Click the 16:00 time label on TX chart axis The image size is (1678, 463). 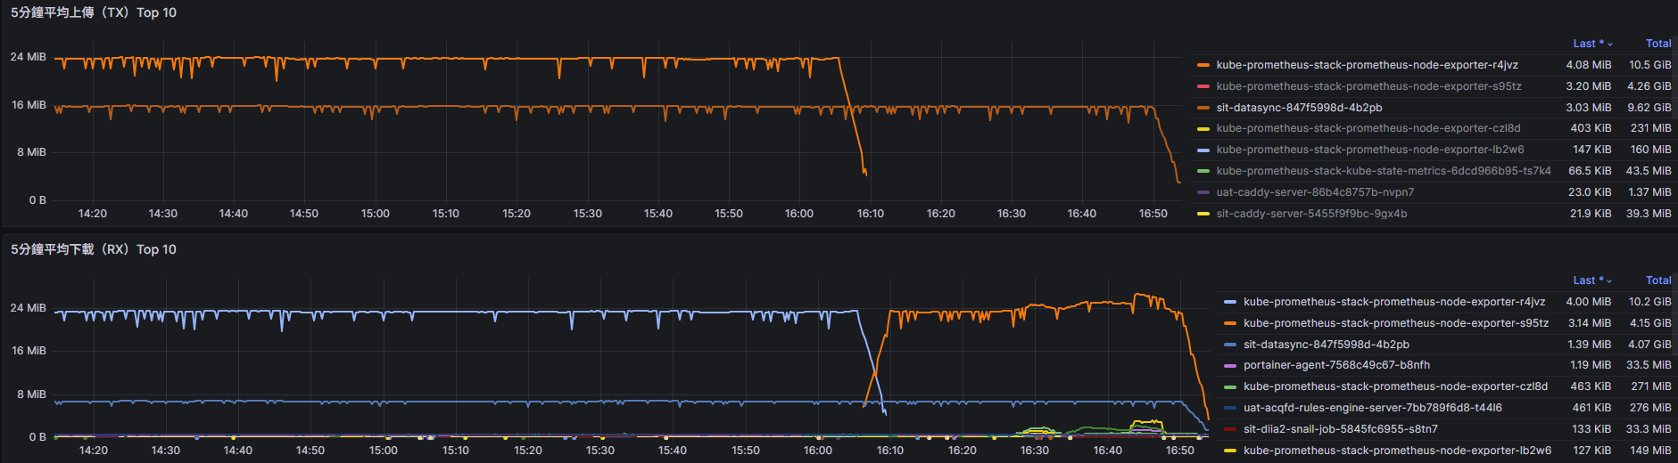pos(798,214)
